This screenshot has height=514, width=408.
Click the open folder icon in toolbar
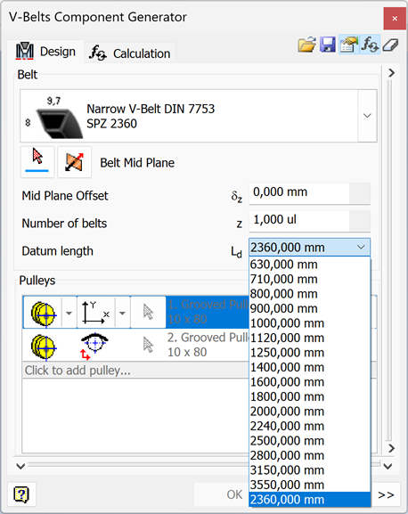click(306, 45)
